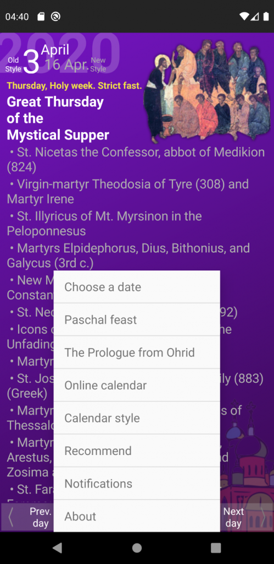Open Calendar style option
This screenshot has width=274, height=564.
137,417
